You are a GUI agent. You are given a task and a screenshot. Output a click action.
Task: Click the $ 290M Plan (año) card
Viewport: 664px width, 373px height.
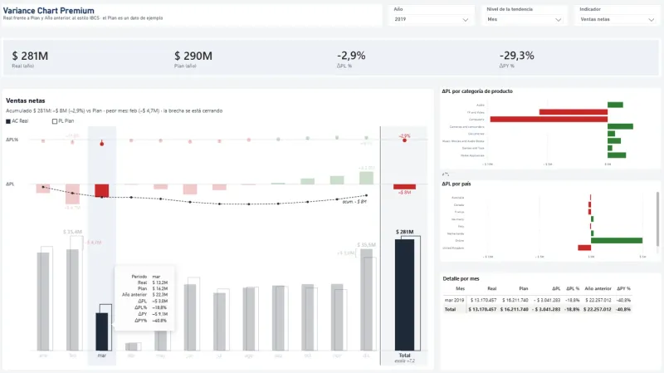tap(193, 59)
